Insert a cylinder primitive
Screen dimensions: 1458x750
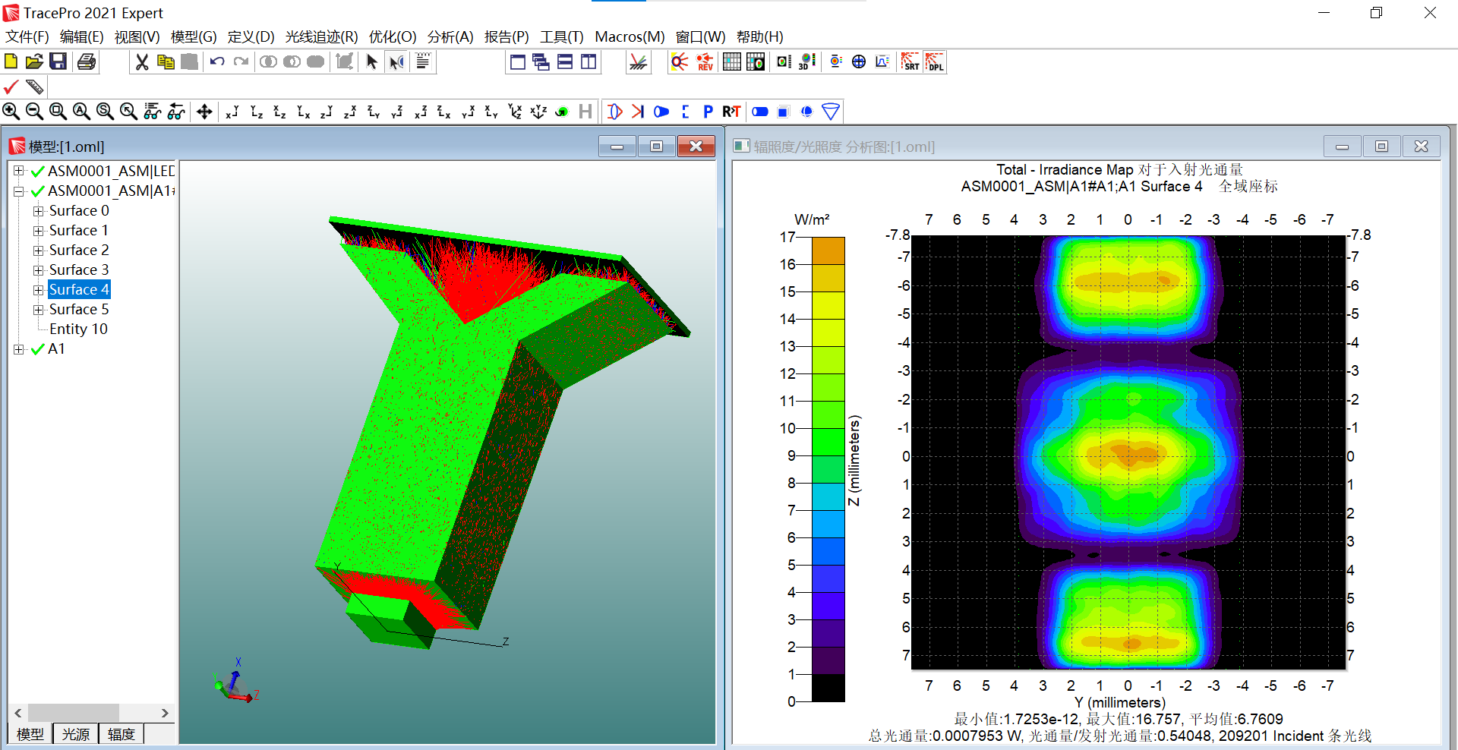760,112
